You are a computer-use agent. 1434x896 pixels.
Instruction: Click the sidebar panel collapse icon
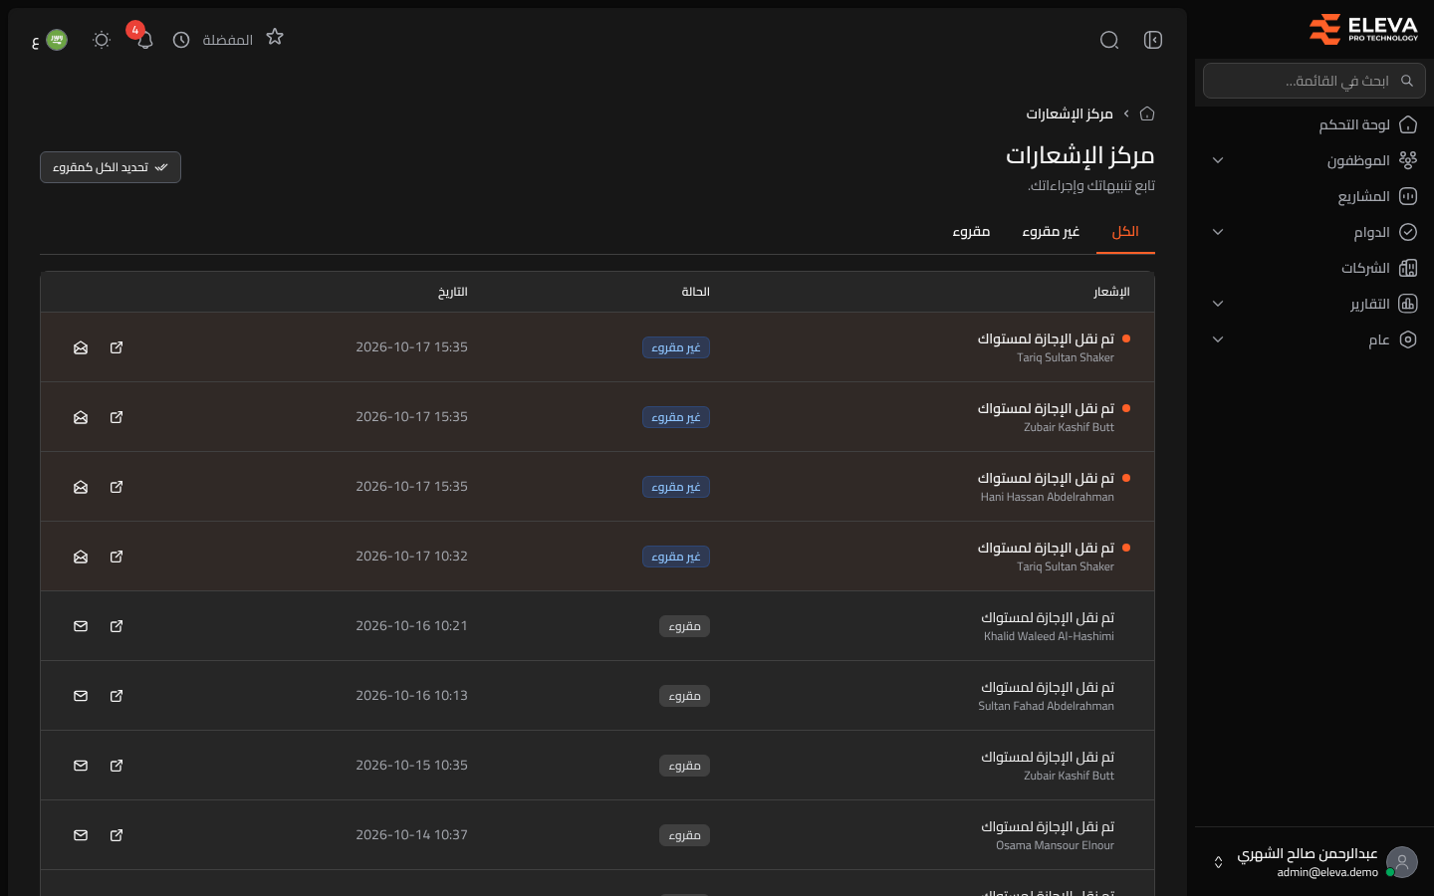click(1153, 40)
